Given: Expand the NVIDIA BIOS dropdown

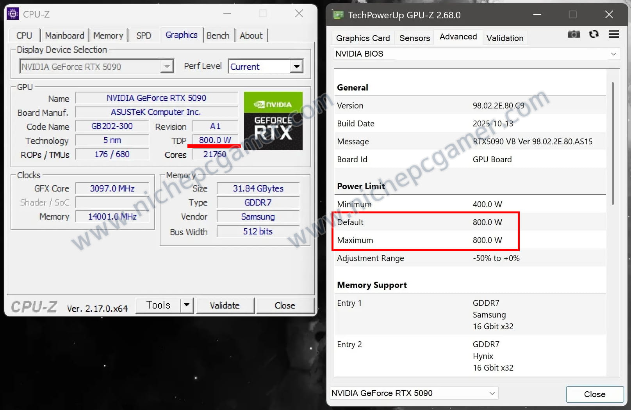Looking at the screenshot, I should [613, 54].
